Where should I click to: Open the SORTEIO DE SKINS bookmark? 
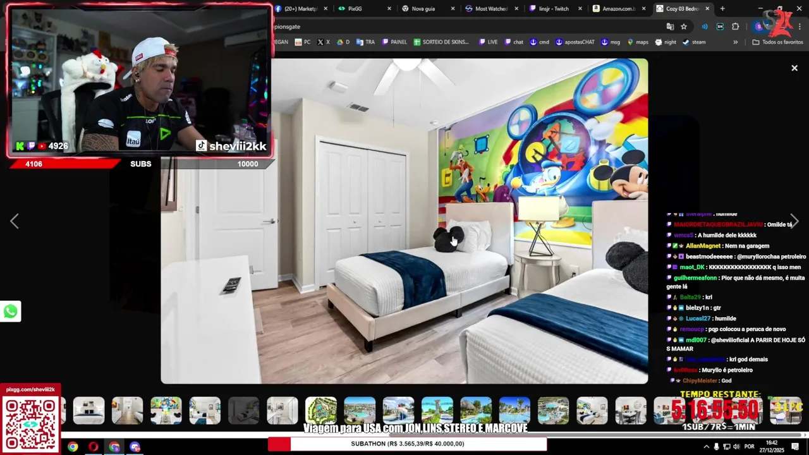coord(441,42)
